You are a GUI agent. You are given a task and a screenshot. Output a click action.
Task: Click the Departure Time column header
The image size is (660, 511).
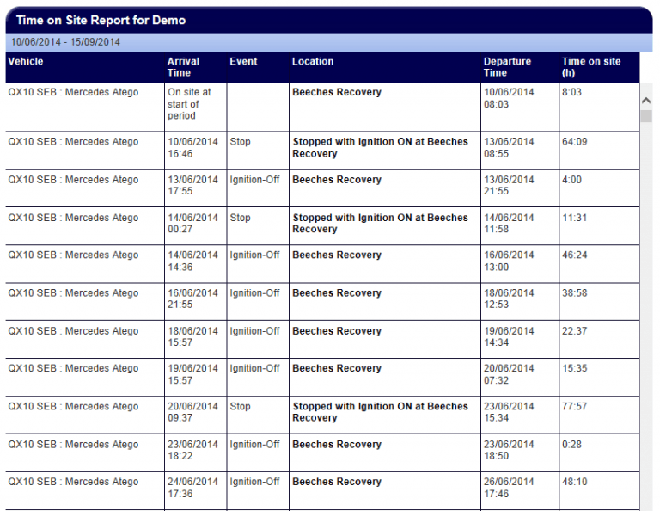point(507,67)
